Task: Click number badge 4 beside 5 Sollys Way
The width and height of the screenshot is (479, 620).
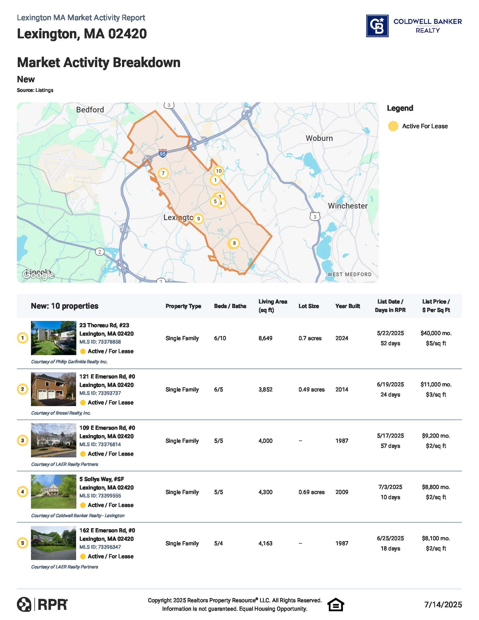Action: [23, 492]
